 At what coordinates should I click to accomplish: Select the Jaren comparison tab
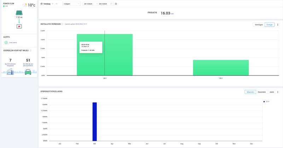(272, 92)
